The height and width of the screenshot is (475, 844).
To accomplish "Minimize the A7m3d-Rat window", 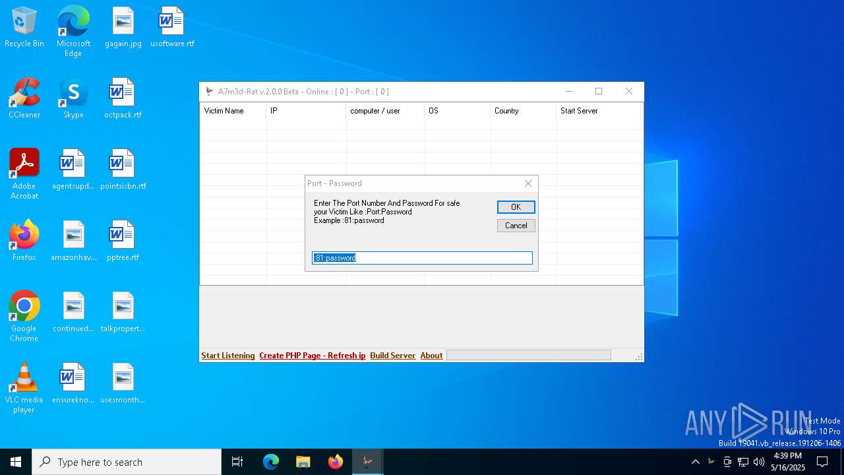I will tap(569, 92).
